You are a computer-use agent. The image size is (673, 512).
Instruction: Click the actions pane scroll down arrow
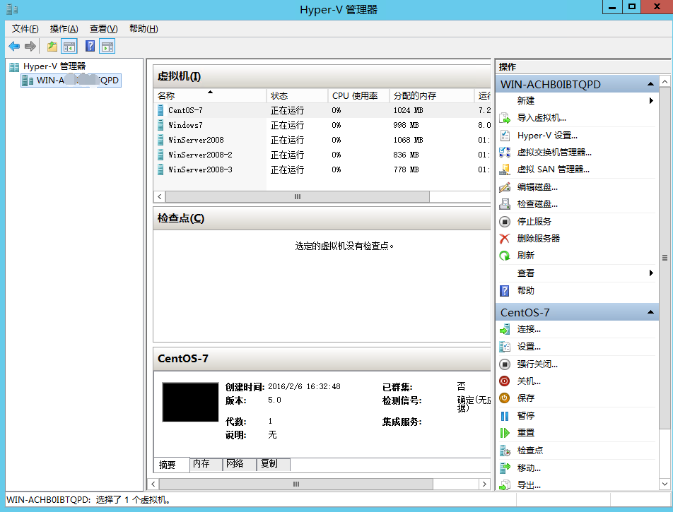(665, 484)
